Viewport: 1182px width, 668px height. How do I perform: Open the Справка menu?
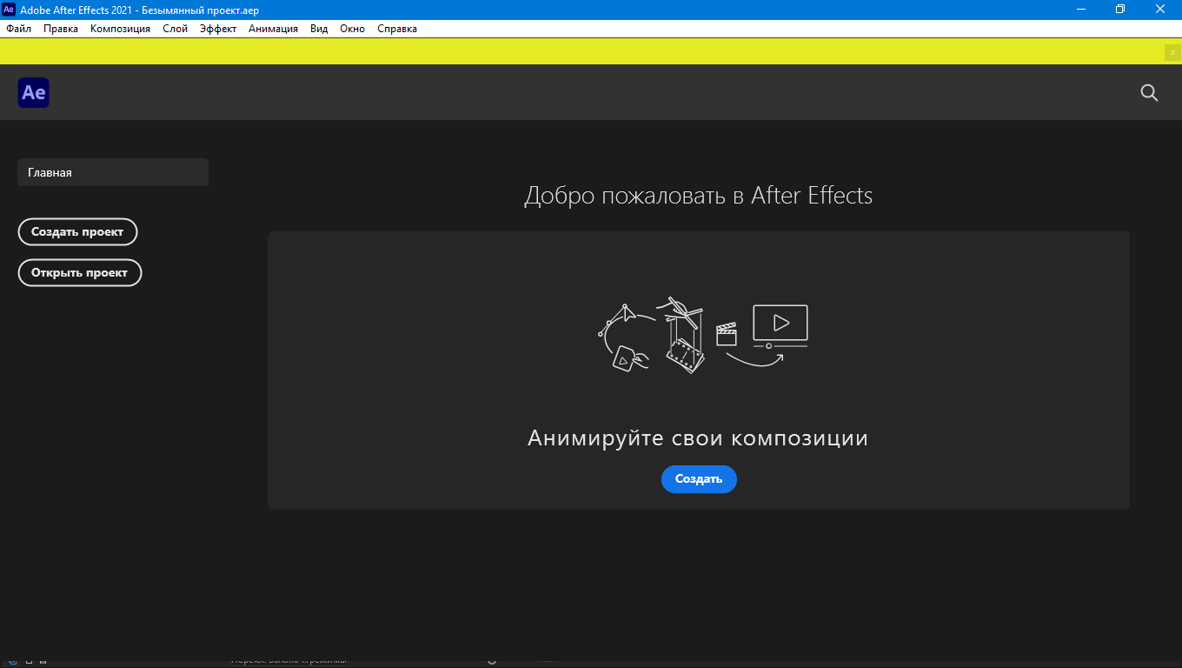397,29
